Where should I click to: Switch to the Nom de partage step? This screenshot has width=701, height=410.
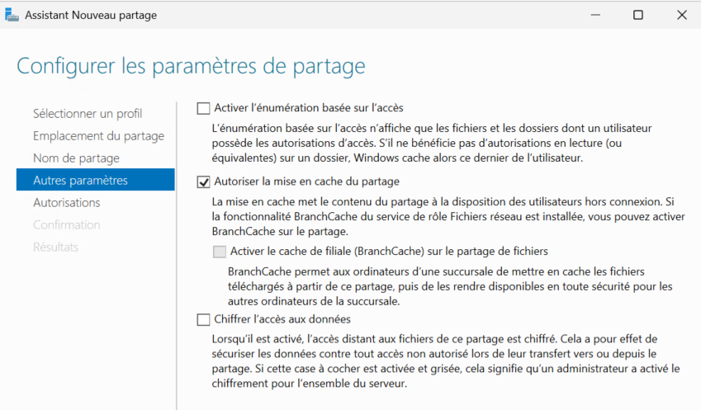(x=76, y=158)
